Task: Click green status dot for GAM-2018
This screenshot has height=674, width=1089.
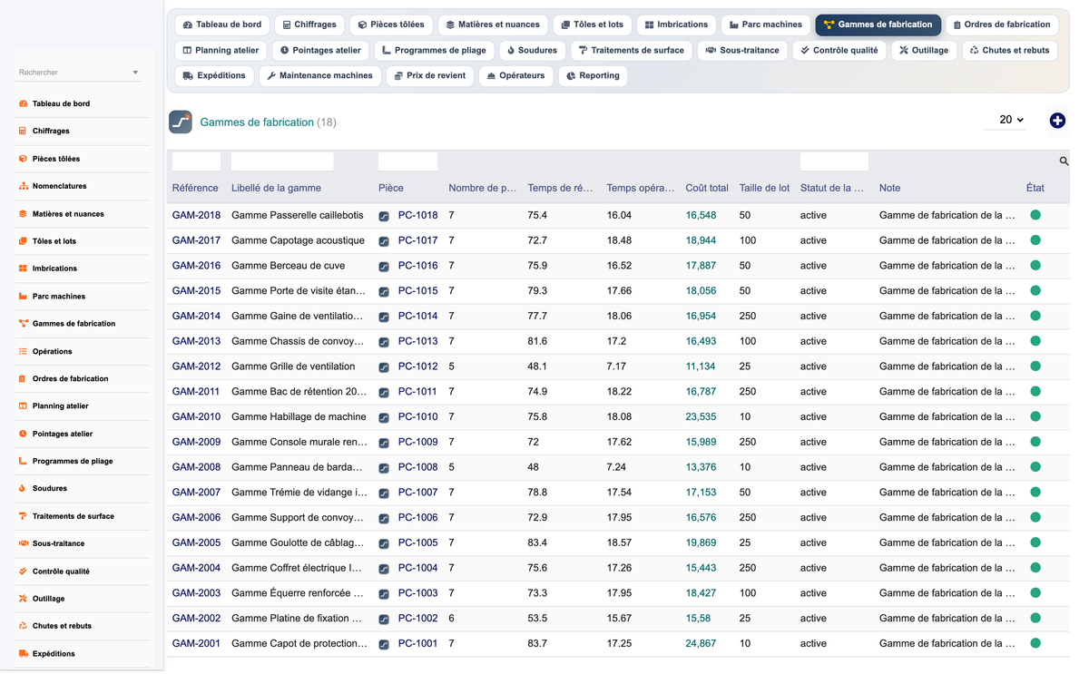Action: 1035,216
